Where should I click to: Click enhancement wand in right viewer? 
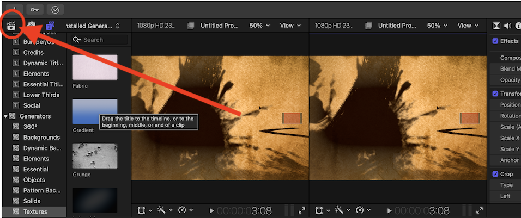tap(339, 210)
